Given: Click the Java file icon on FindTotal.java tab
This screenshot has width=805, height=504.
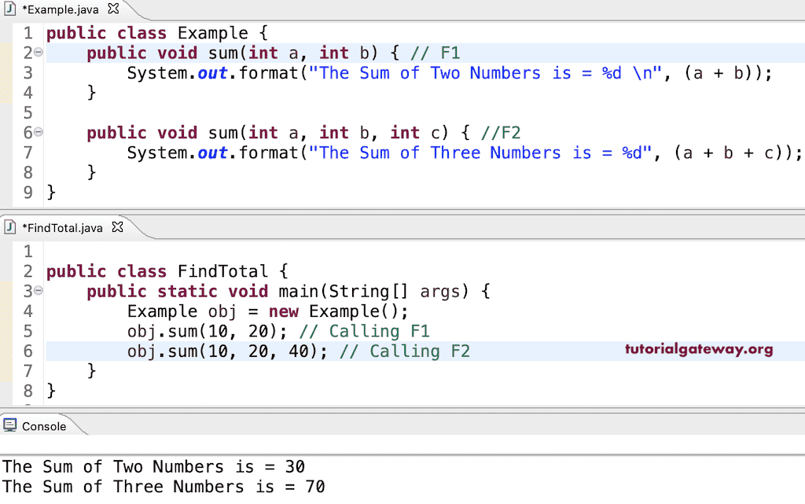Looking at the screenshot, I should click(x=9, y=227).
